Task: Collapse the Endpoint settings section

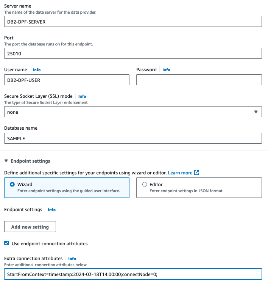Action: (x=6, y=161)
